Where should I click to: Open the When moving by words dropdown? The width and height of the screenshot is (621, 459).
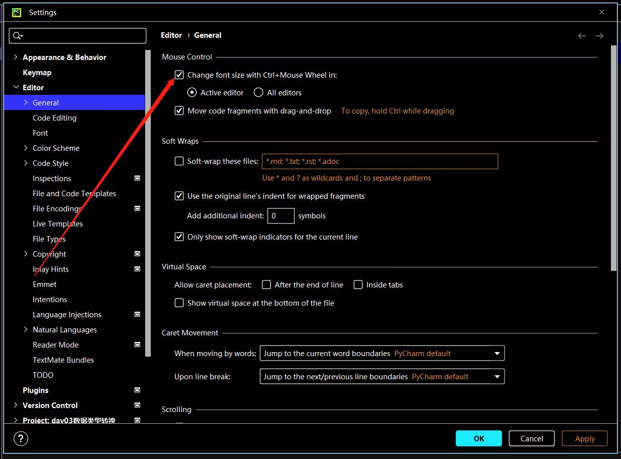(x=382, y=354)
